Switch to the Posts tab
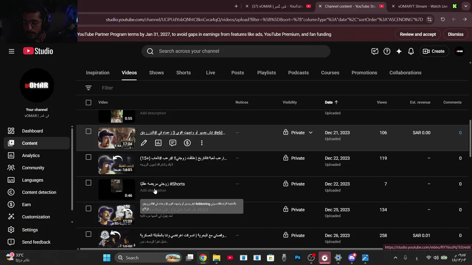This screenshot has height=265, width=472. (237, 73)
